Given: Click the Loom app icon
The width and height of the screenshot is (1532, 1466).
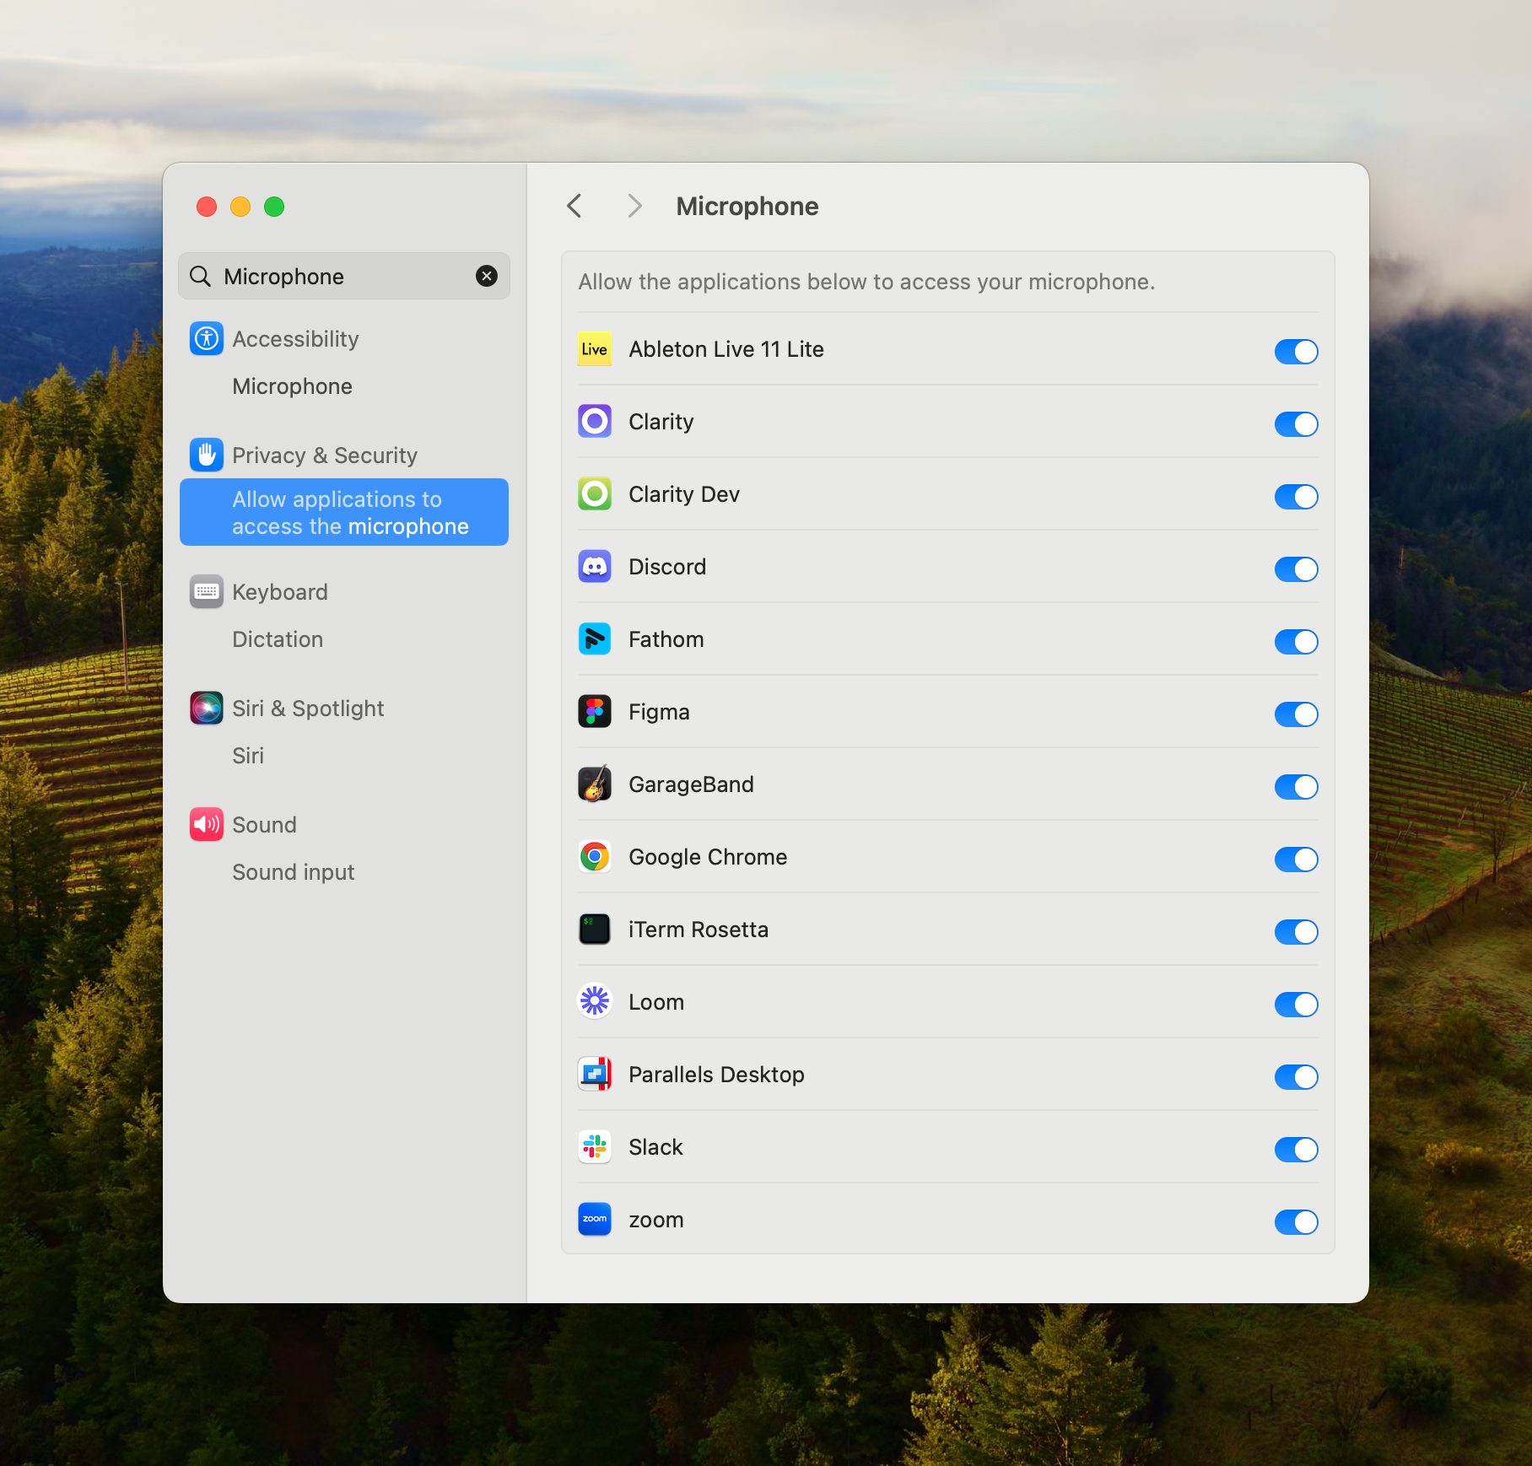Looking at the screenshot, I should 595,1002.
